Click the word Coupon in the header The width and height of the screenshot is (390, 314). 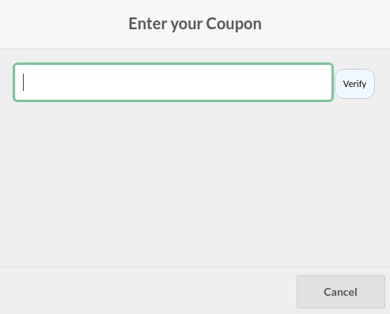234,25
